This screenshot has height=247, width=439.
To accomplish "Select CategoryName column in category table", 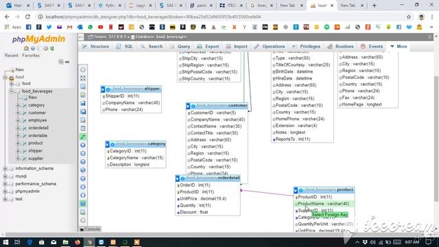I will tap(136, 158).
